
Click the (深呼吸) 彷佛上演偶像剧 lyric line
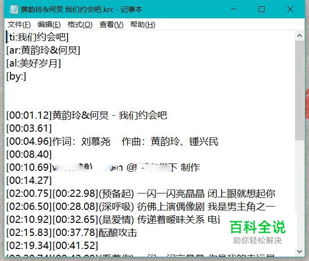coord(140,206)
